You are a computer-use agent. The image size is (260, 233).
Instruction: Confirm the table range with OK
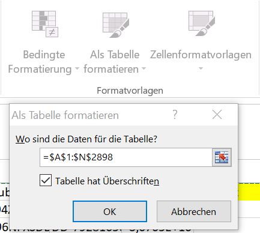[110, 211]
